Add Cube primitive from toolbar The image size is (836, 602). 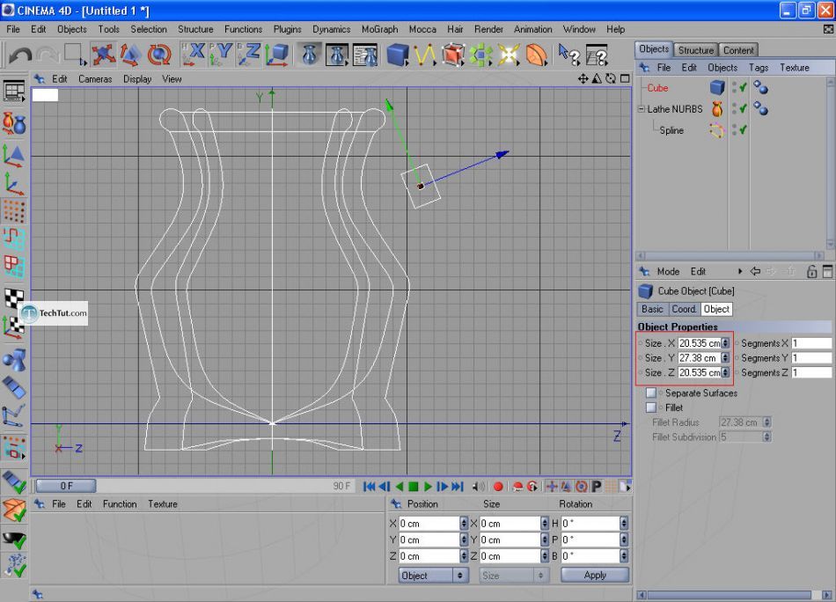[398, 55]
